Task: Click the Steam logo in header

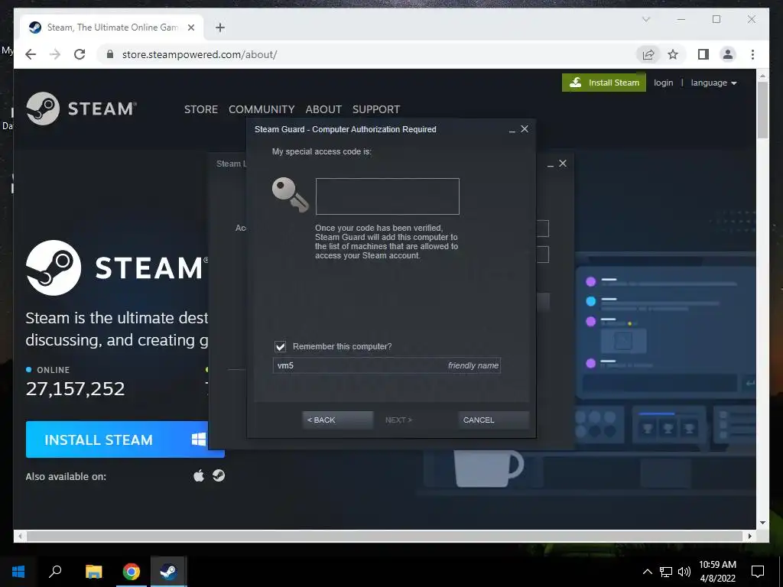Action: tap(81, 109)
